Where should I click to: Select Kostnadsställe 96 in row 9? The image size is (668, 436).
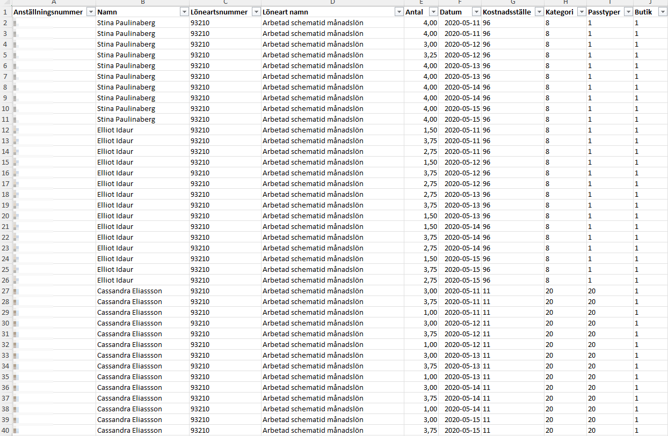(513, 98)
